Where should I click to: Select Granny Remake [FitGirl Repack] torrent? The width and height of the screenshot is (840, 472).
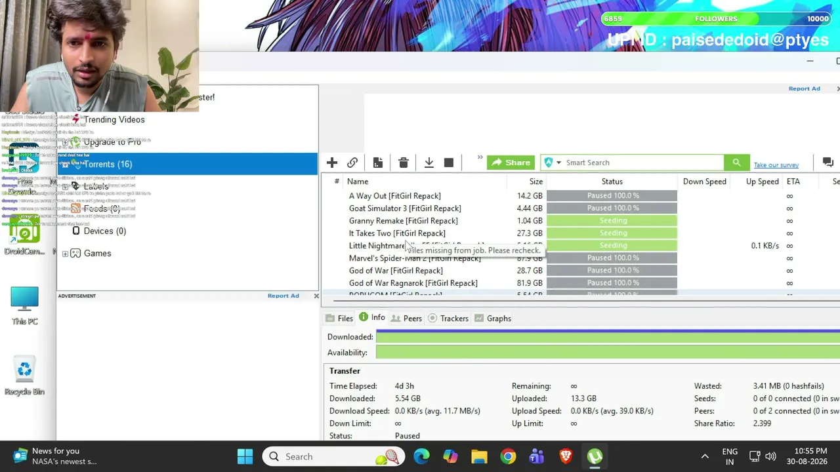[404, 221]
